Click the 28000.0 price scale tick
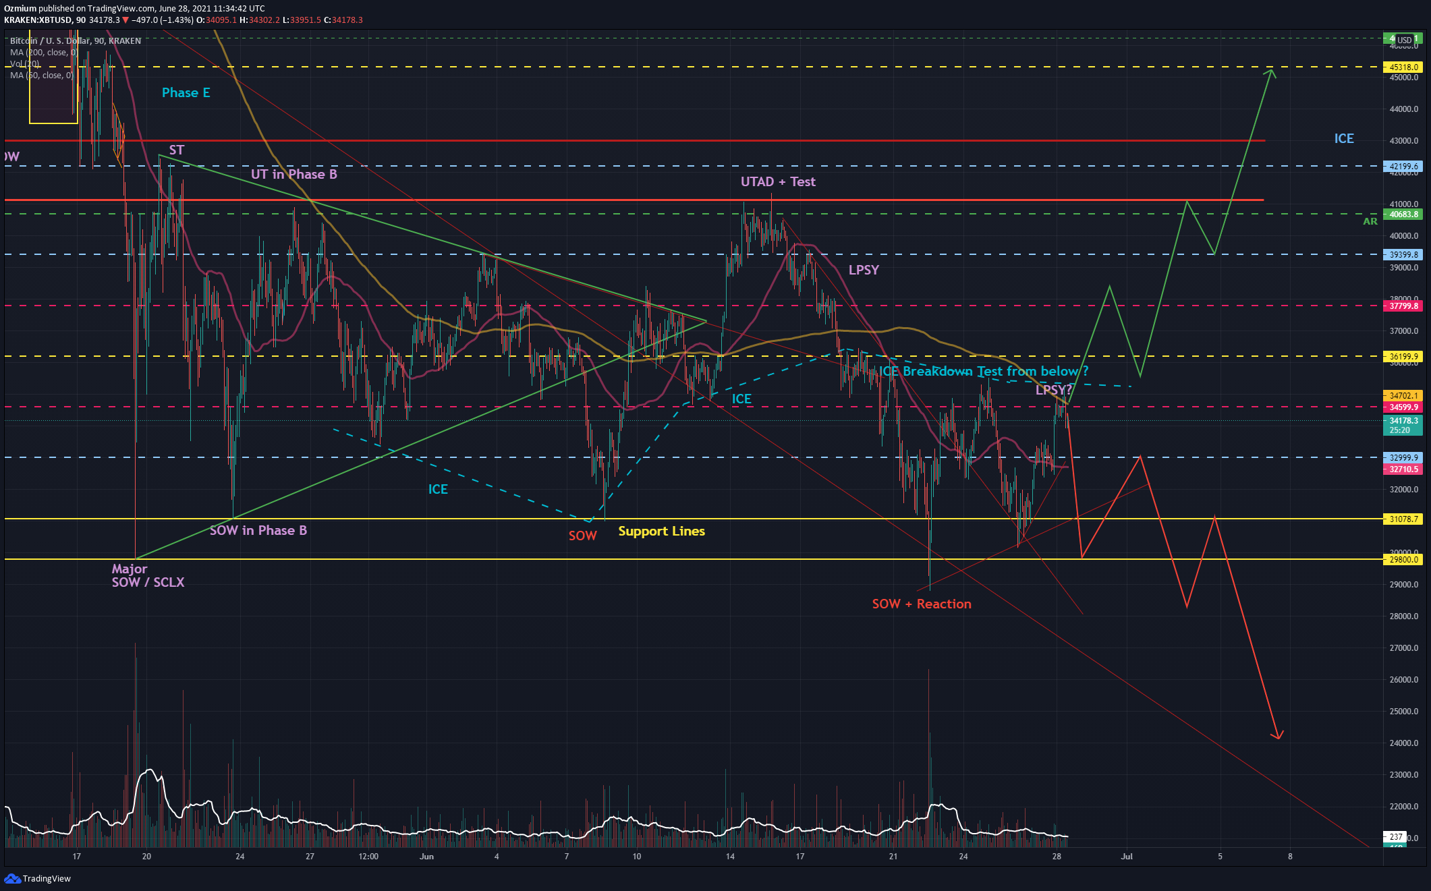The height and width of the screenshot is (891, 1431). (1403, 616)
